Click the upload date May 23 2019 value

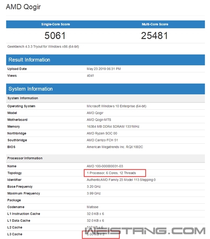tap(104, 69)
